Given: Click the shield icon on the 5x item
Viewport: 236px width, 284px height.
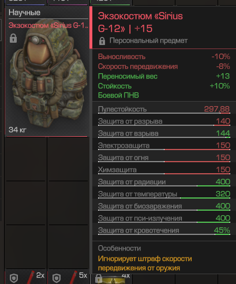Looking at the screenshot, I should 57,278.
